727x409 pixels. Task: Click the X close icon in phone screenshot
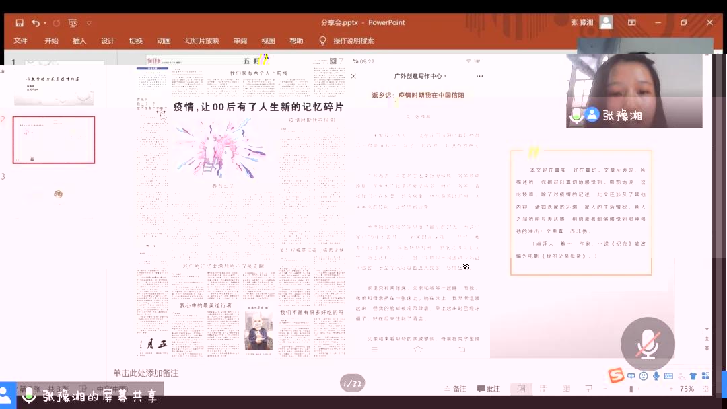pos(353,76)
